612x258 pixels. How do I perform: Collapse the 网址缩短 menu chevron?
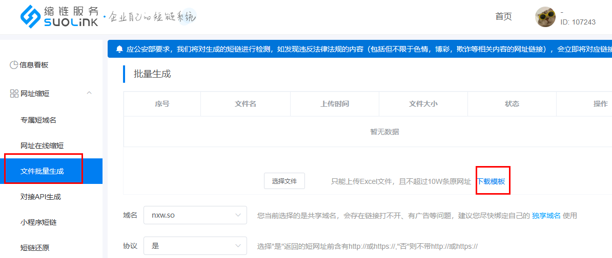89,93
